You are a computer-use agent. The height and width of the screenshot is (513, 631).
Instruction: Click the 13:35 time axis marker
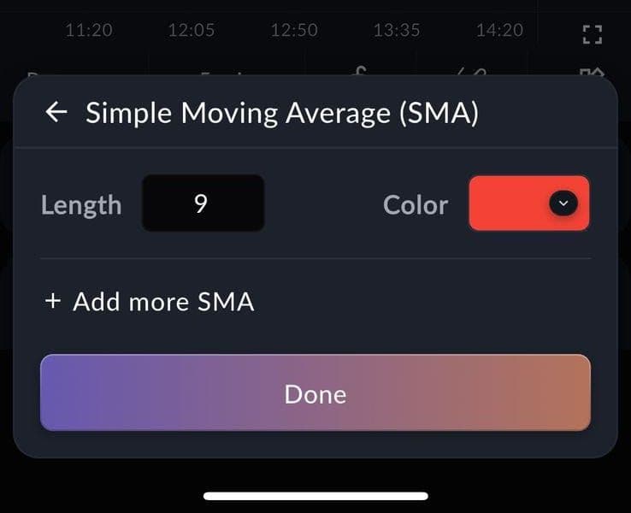(x=397, y=30)
